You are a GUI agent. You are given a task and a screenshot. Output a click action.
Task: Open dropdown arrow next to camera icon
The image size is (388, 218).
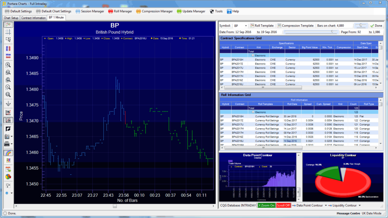click(11, 136)
